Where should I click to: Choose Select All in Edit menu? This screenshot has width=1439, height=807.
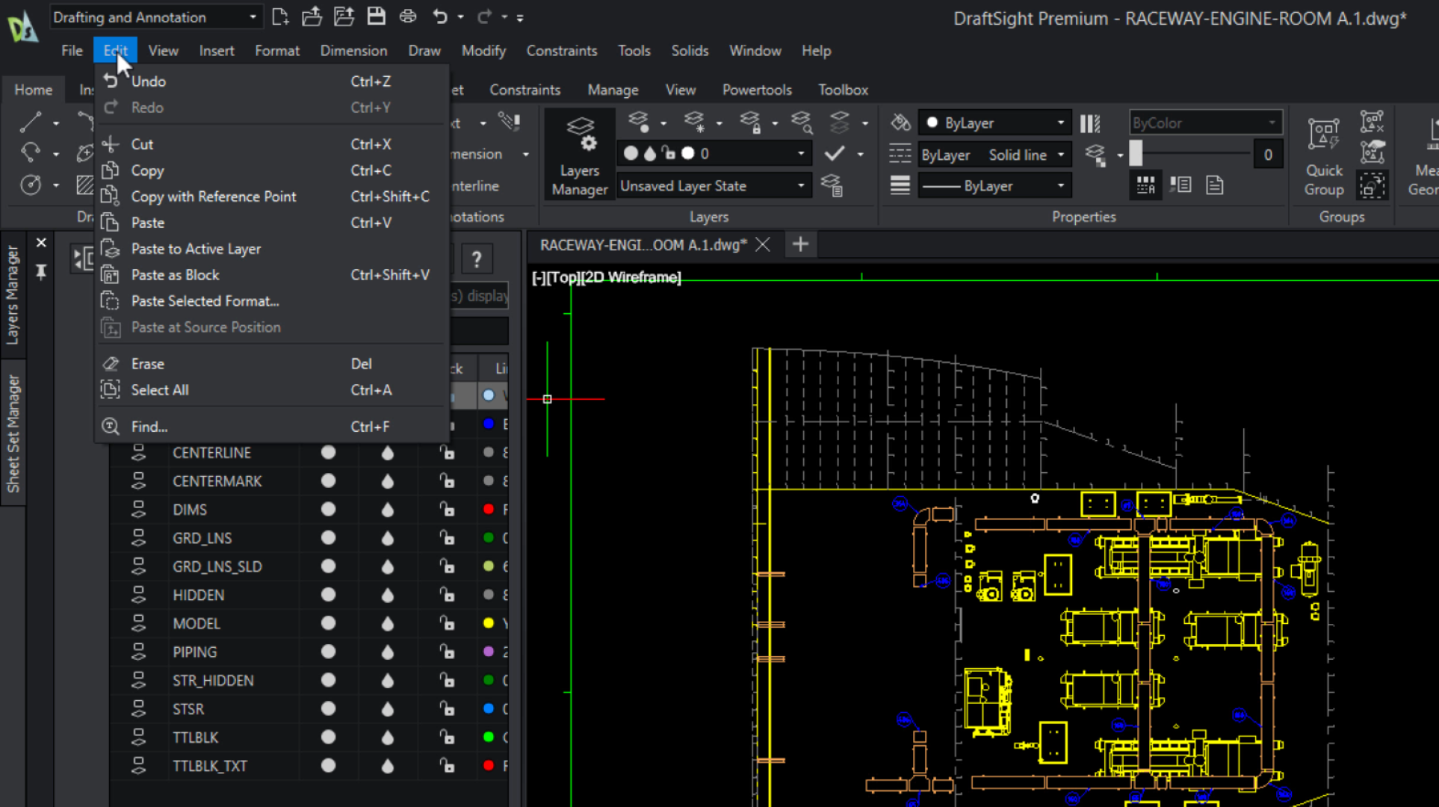click(x=270, y=390)
